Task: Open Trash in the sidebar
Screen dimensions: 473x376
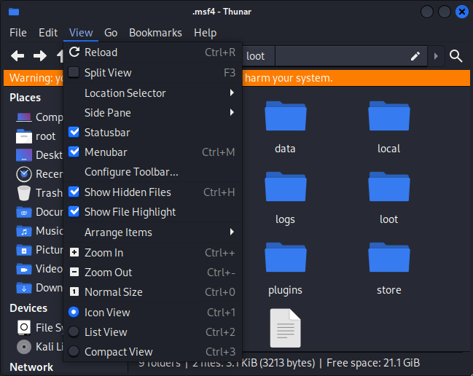Action: click(39, 193)
